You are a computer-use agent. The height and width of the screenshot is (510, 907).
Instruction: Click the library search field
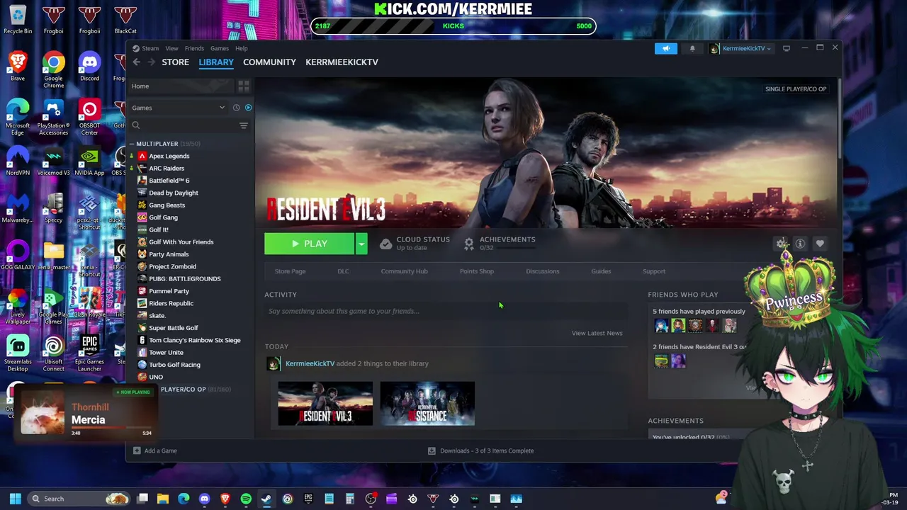coord(184,125)
